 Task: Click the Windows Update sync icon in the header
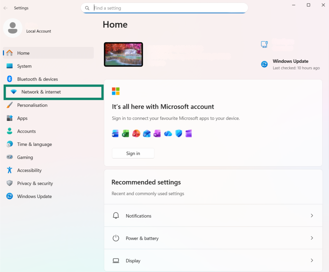[x=264, y=64]
